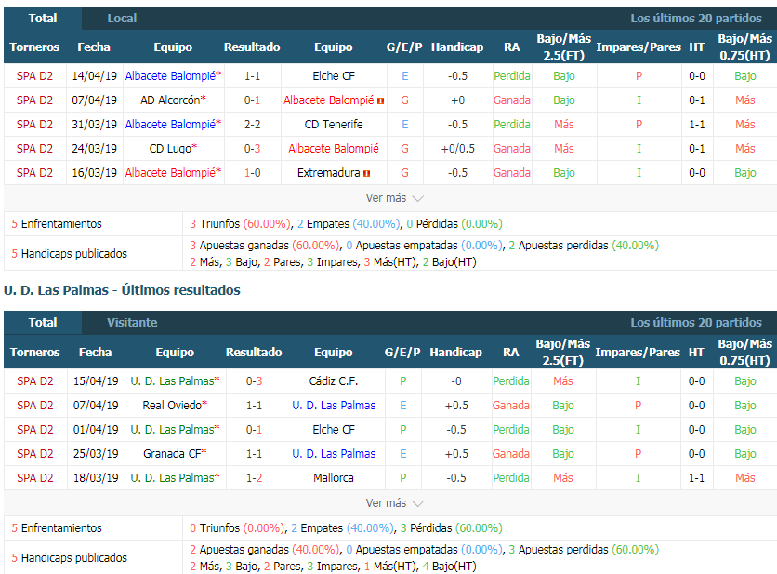Open Los últimos 20 partidos selector in Las Palmas table
This screenshot has height=574, width=777.
tap(696, 323)
